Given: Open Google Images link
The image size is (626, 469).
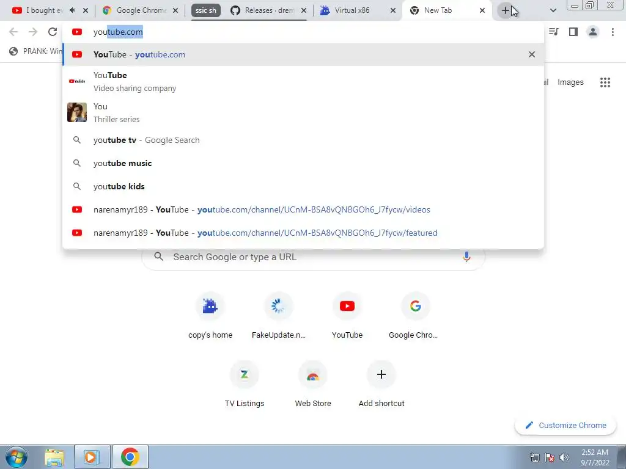Looking at the screenshot, I should 570,82.
